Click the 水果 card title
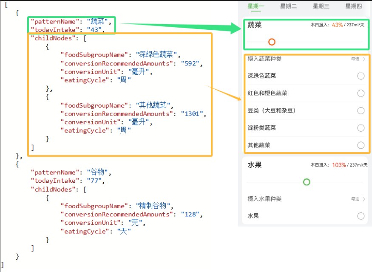Image resolution: width=372 pixels, height=272 pixels. click(x=255, y=165)
